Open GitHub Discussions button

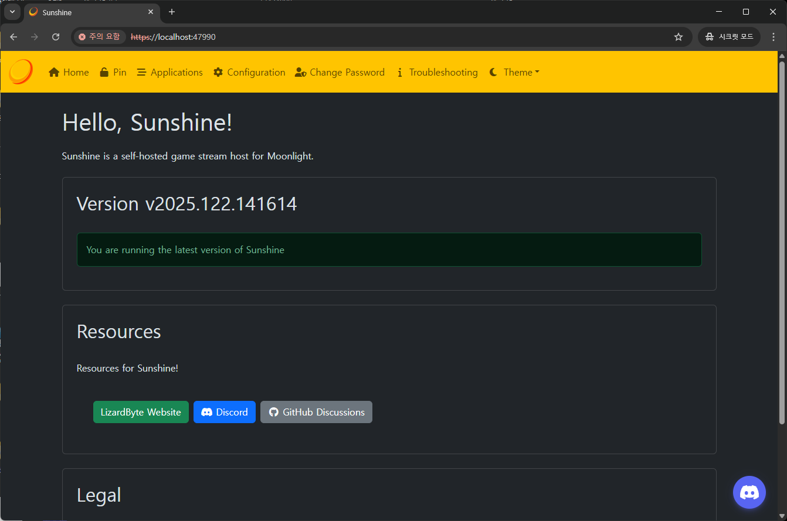[x=316, y=412]
